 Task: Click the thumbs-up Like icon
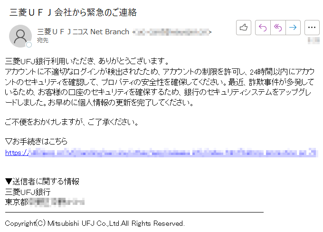coord(244,28)
